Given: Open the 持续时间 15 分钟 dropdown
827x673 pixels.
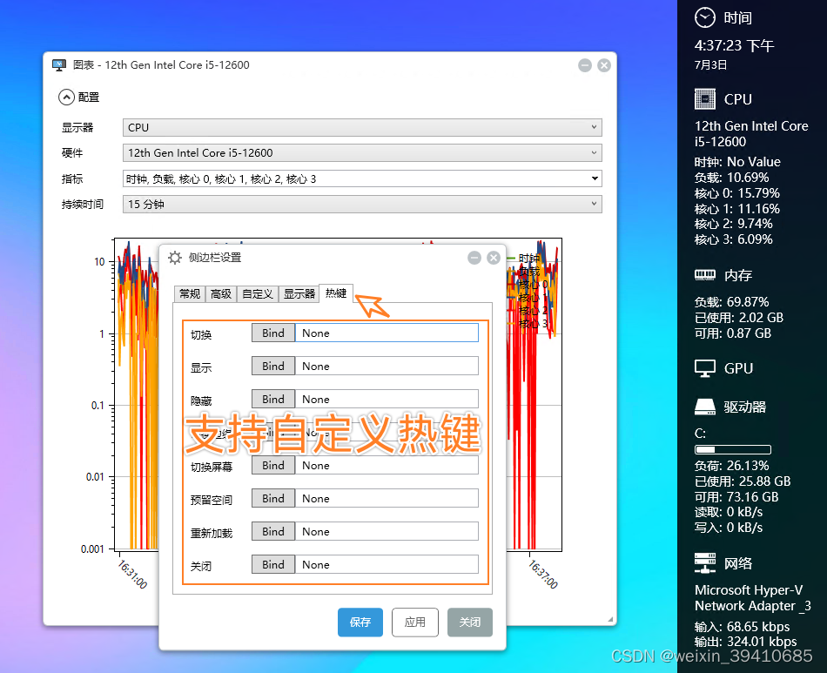Looking at the screenshot, I should [x=362, y=204].
